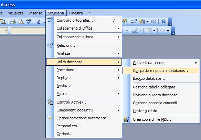The image size is (201, 140).
Task: Open the special effect dropdown arrow
Action: pos(168,31)
